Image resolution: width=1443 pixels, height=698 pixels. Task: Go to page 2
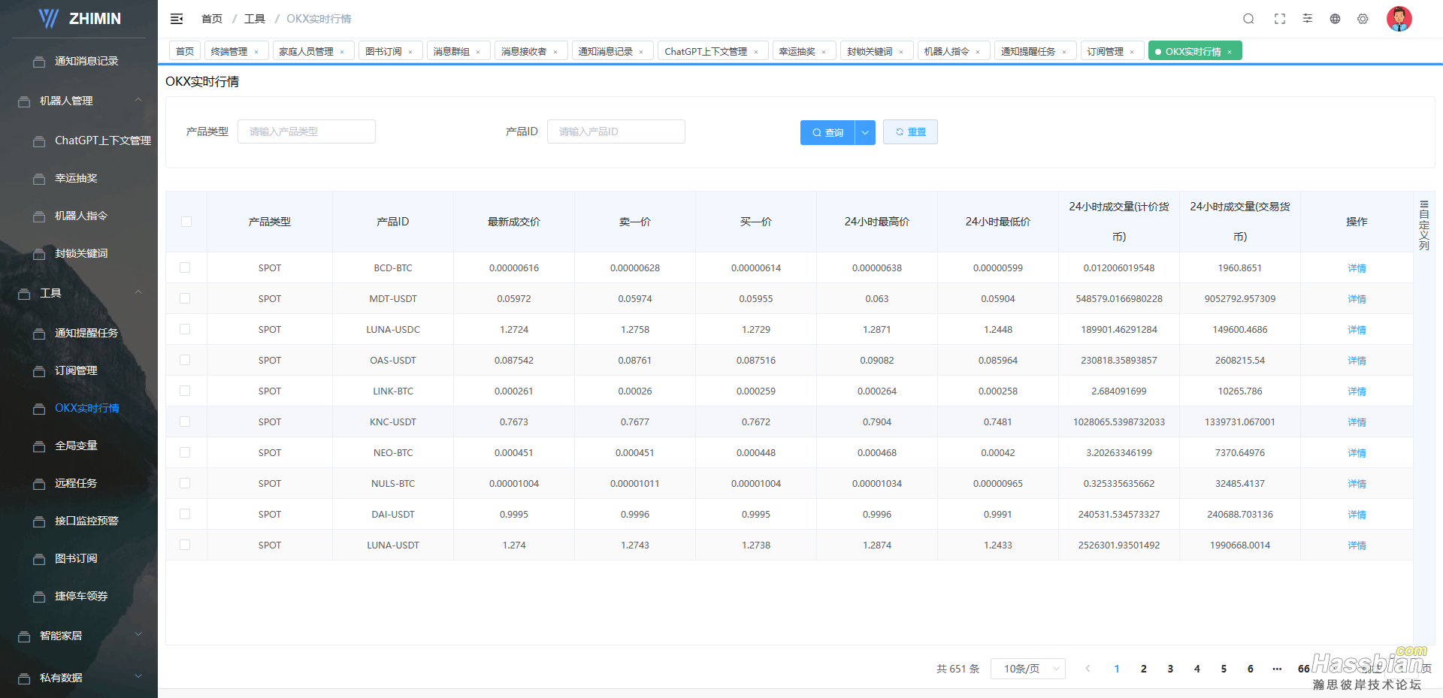[x=1143, y=669]
